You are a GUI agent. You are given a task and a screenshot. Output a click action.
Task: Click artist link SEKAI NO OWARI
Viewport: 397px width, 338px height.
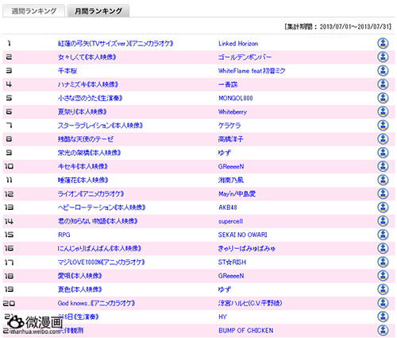[x=243, y=235]
